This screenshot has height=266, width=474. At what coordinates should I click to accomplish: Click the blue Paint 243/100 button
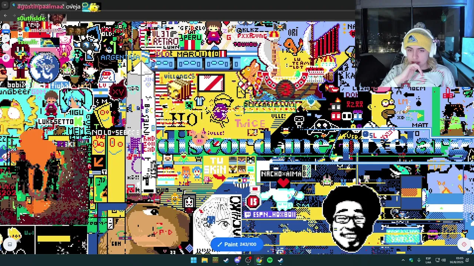coord(237,244)
